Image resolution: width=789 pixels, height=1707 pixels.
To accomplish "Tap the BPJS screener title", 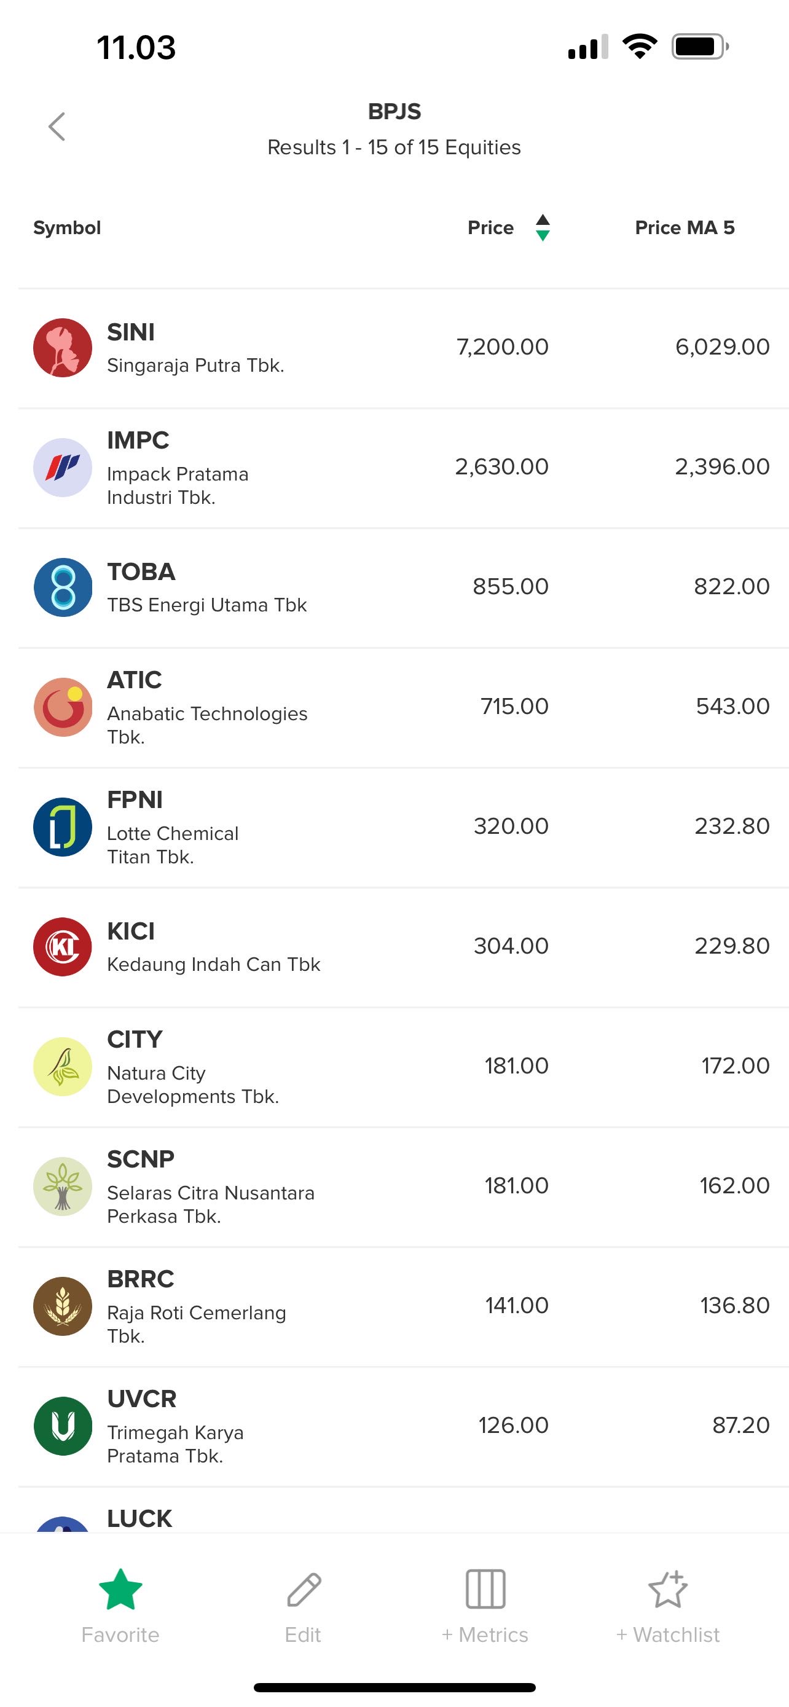I will pos(394,111).
